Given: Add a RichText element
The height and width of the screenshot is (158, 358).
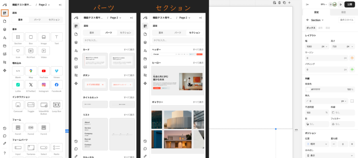Looking at the screenshot, I should [31, 51].
